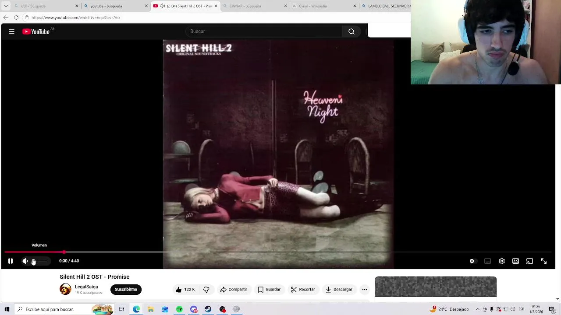The image size is (561, 315).
Task: Switch the ESP input language
Action: pos(521,309)
